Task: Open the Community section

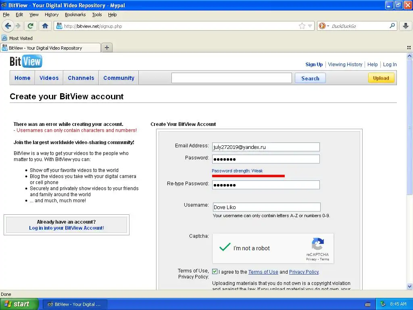Action: pos(119,78)
